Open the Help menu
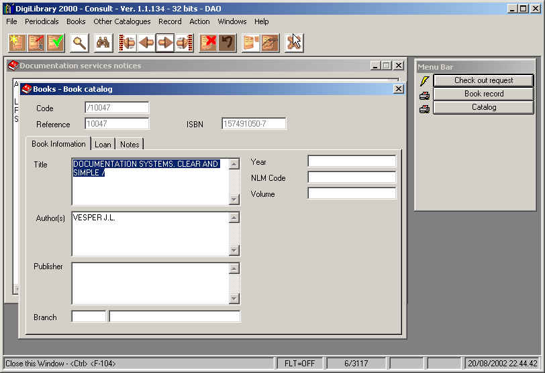 261,21
